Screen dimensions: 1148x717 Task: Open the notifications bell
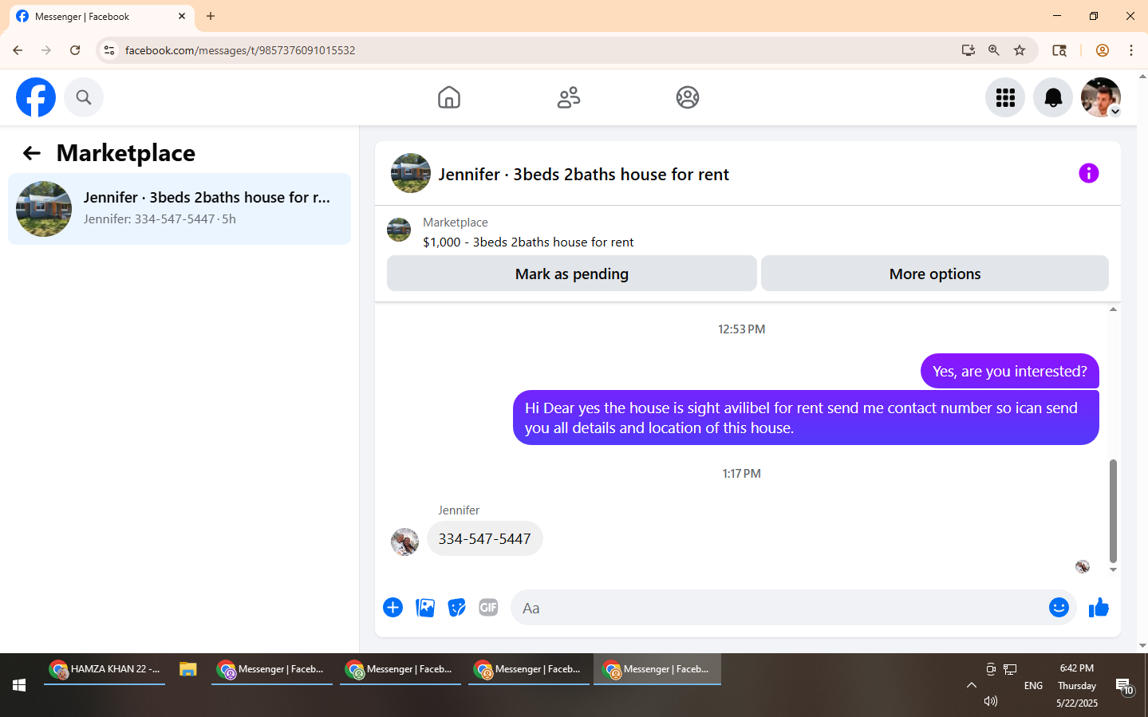coord(1053,97)
